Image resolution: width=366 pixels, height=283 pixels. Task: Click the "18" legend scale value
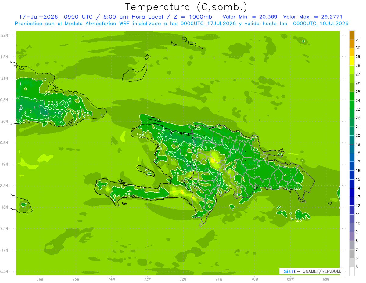tap(358, 153)
